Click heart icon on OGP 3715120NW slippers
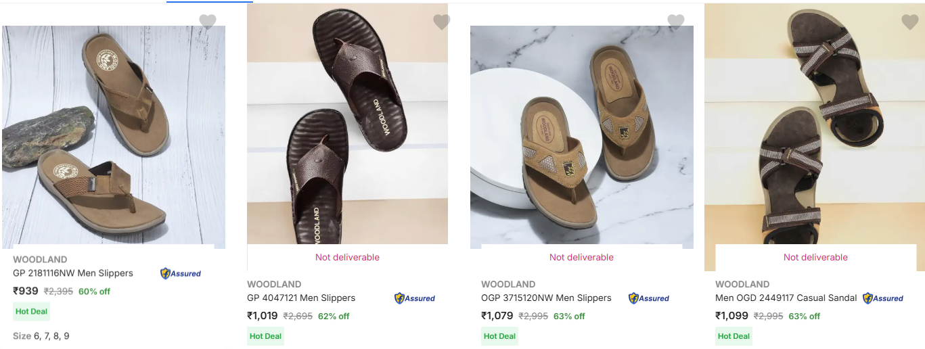Viewport: 925px width, 349px height. pos(676,22)
